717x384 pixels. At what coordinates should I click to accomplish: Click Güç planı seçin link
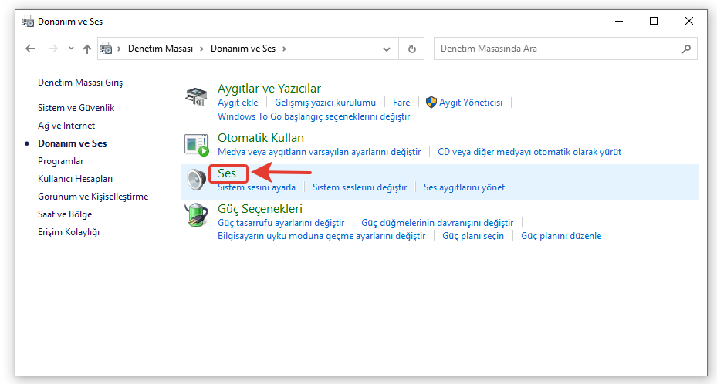(x=472, y=236)
